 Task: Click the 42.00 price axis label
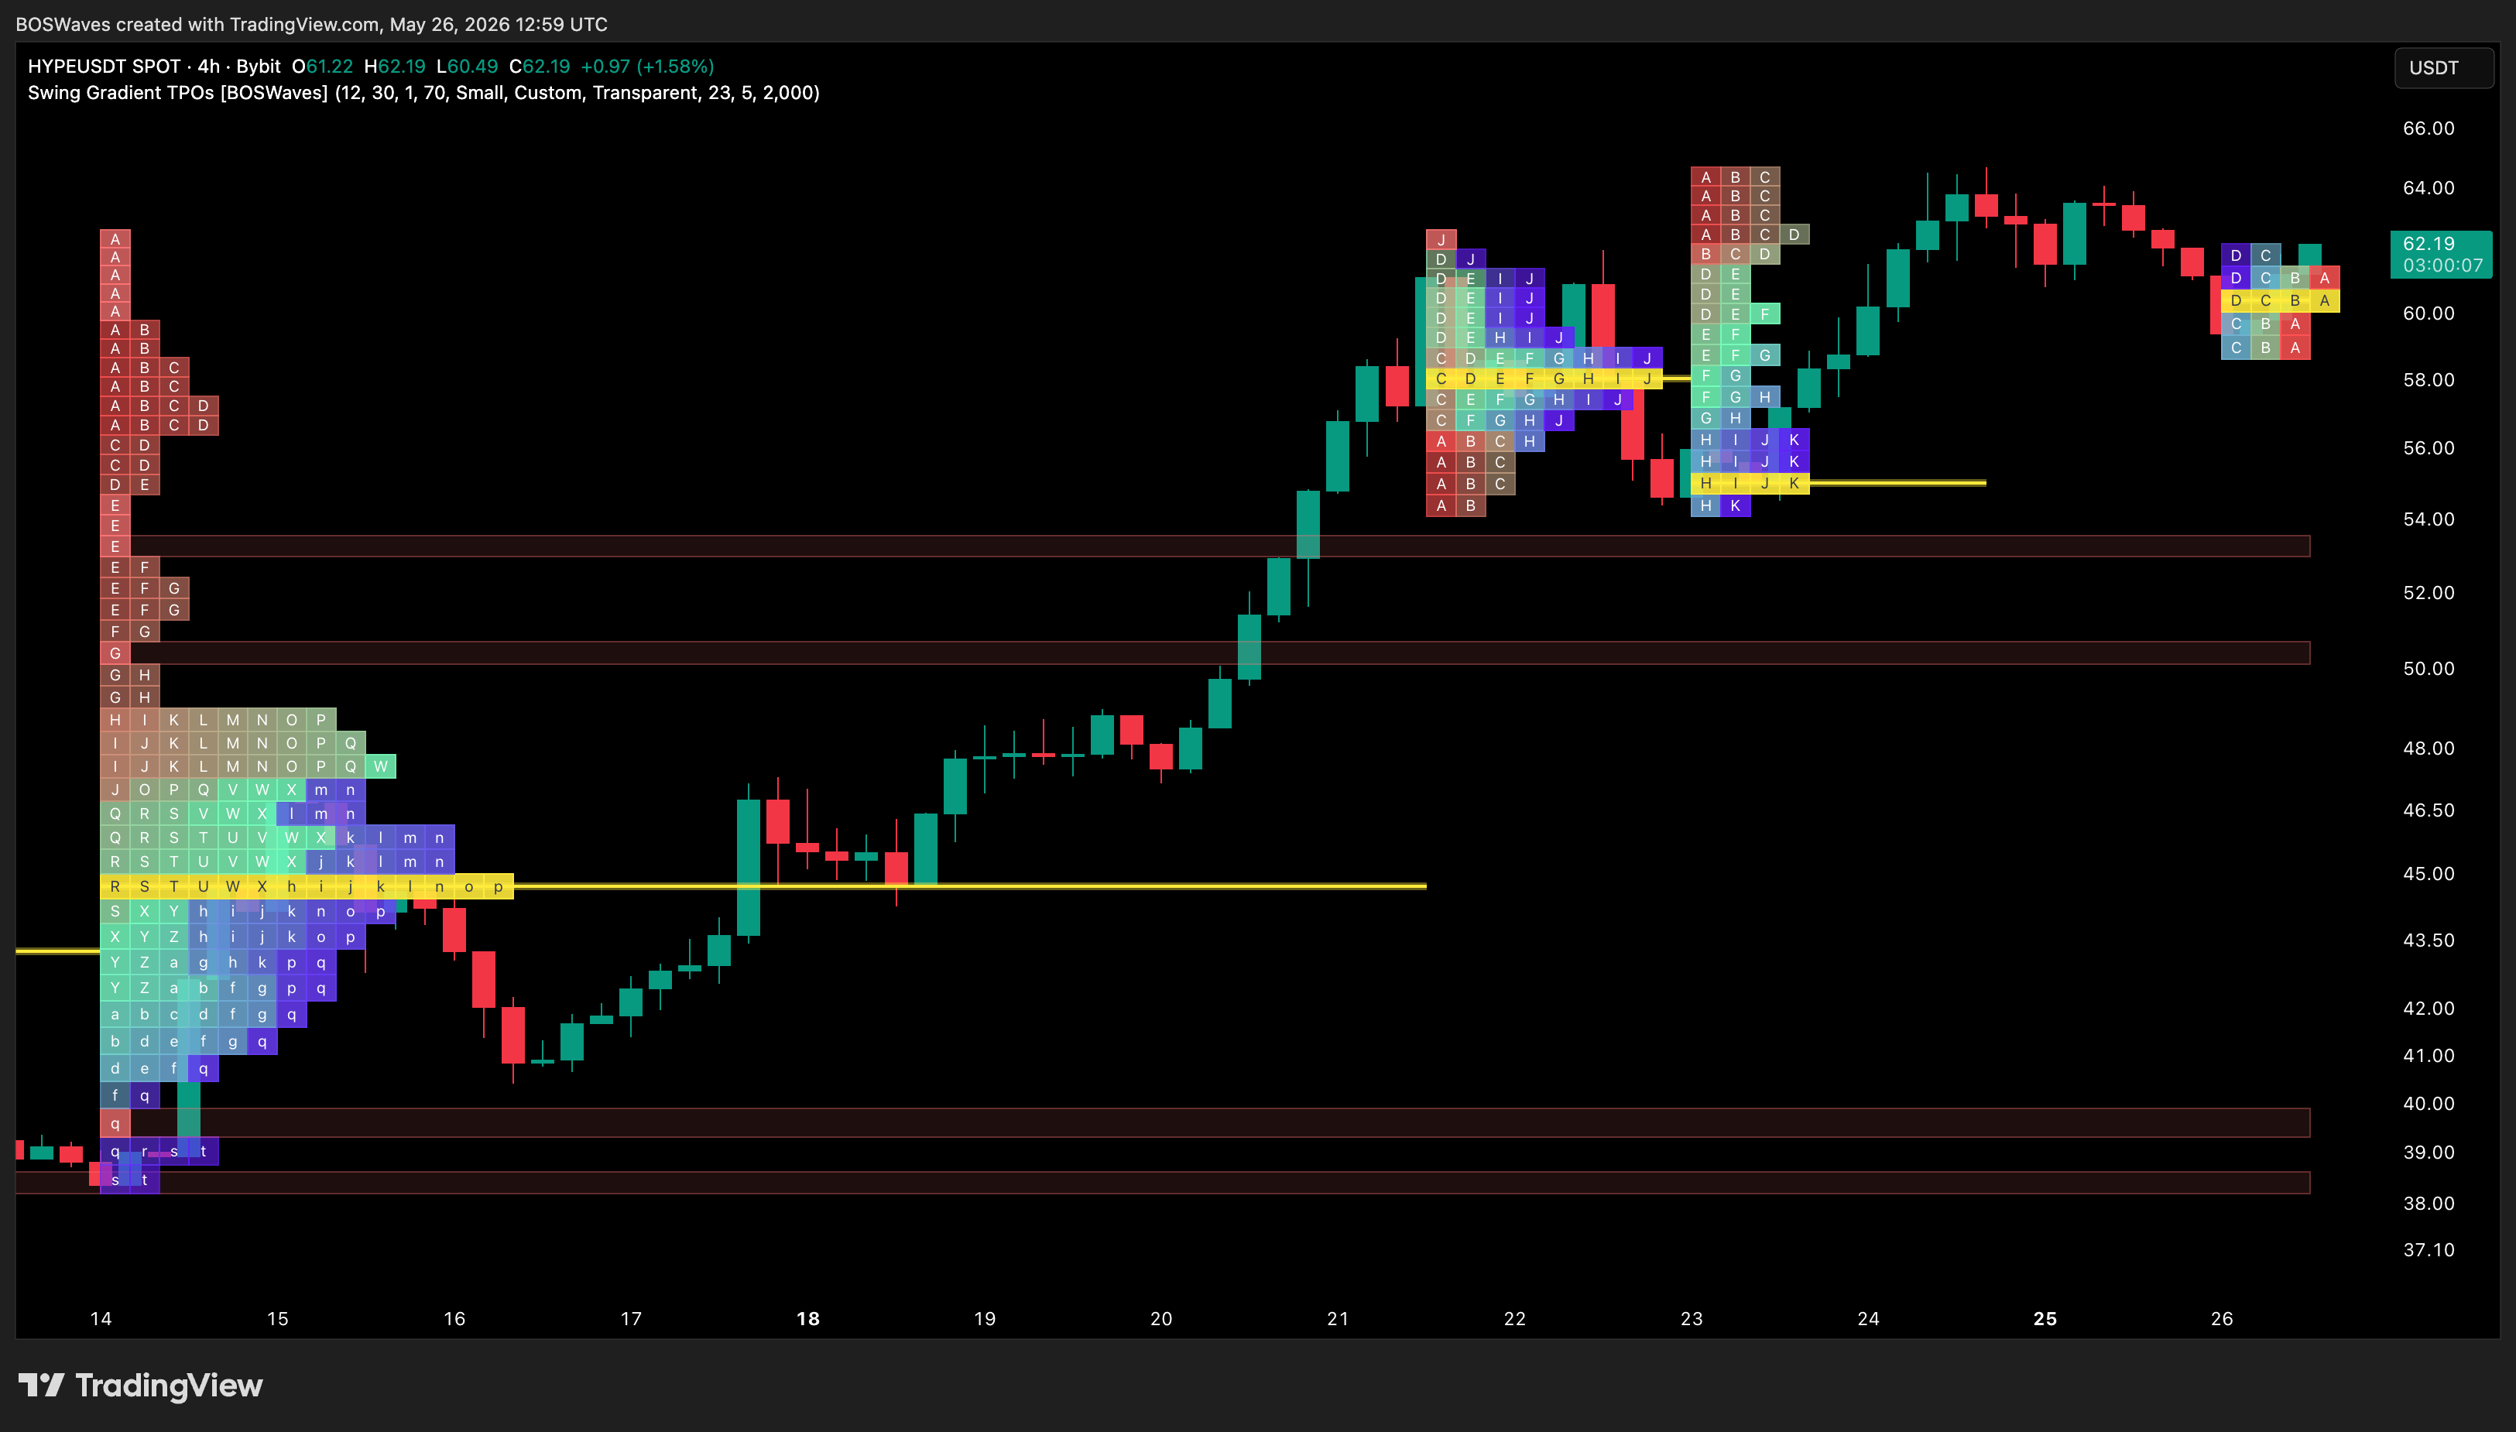tap(2429, 1008)
